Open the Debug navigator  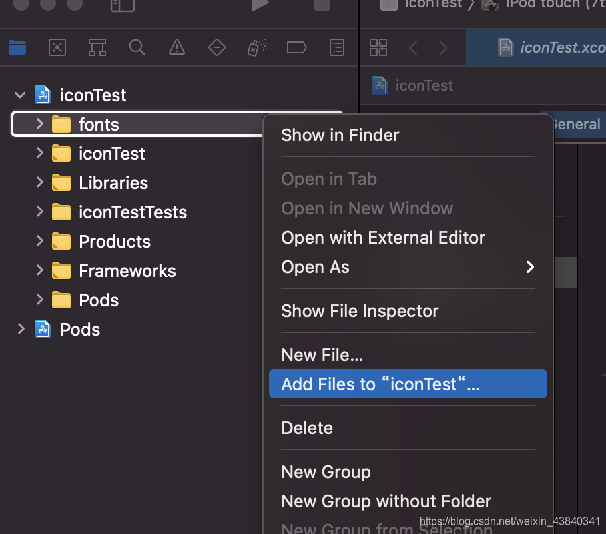(257, 47)
